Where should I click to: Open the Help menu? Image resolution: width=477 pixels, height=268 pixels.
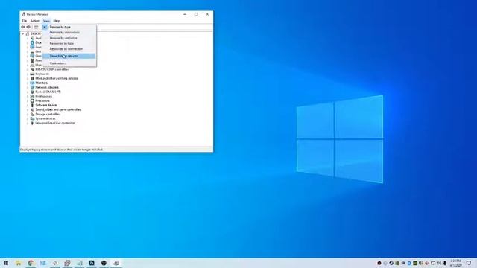(57, 21)
